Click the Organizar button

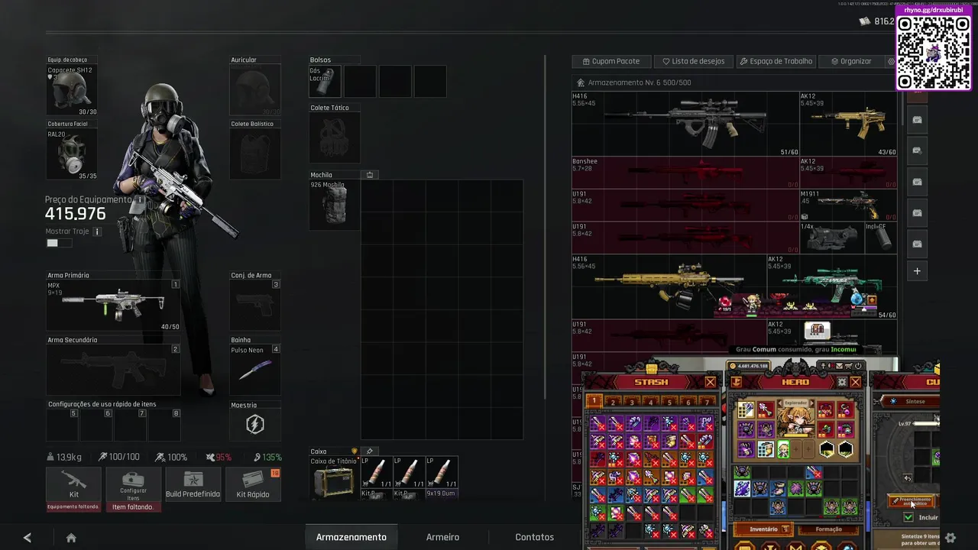(x=852, y=61)
